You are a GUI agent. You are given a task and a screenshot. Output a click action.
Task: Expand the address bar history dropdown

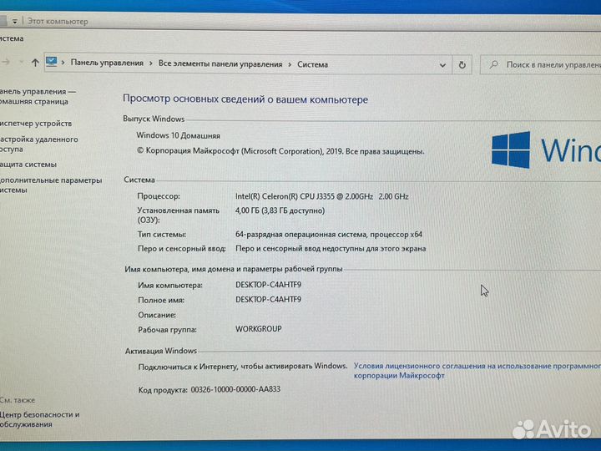[442, 65]
